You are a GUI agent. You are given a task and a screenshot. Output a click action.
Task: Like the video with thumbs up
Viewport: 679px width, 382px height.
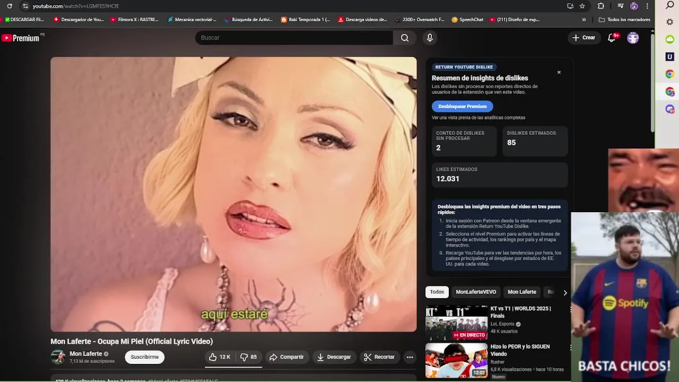point(220,357)
